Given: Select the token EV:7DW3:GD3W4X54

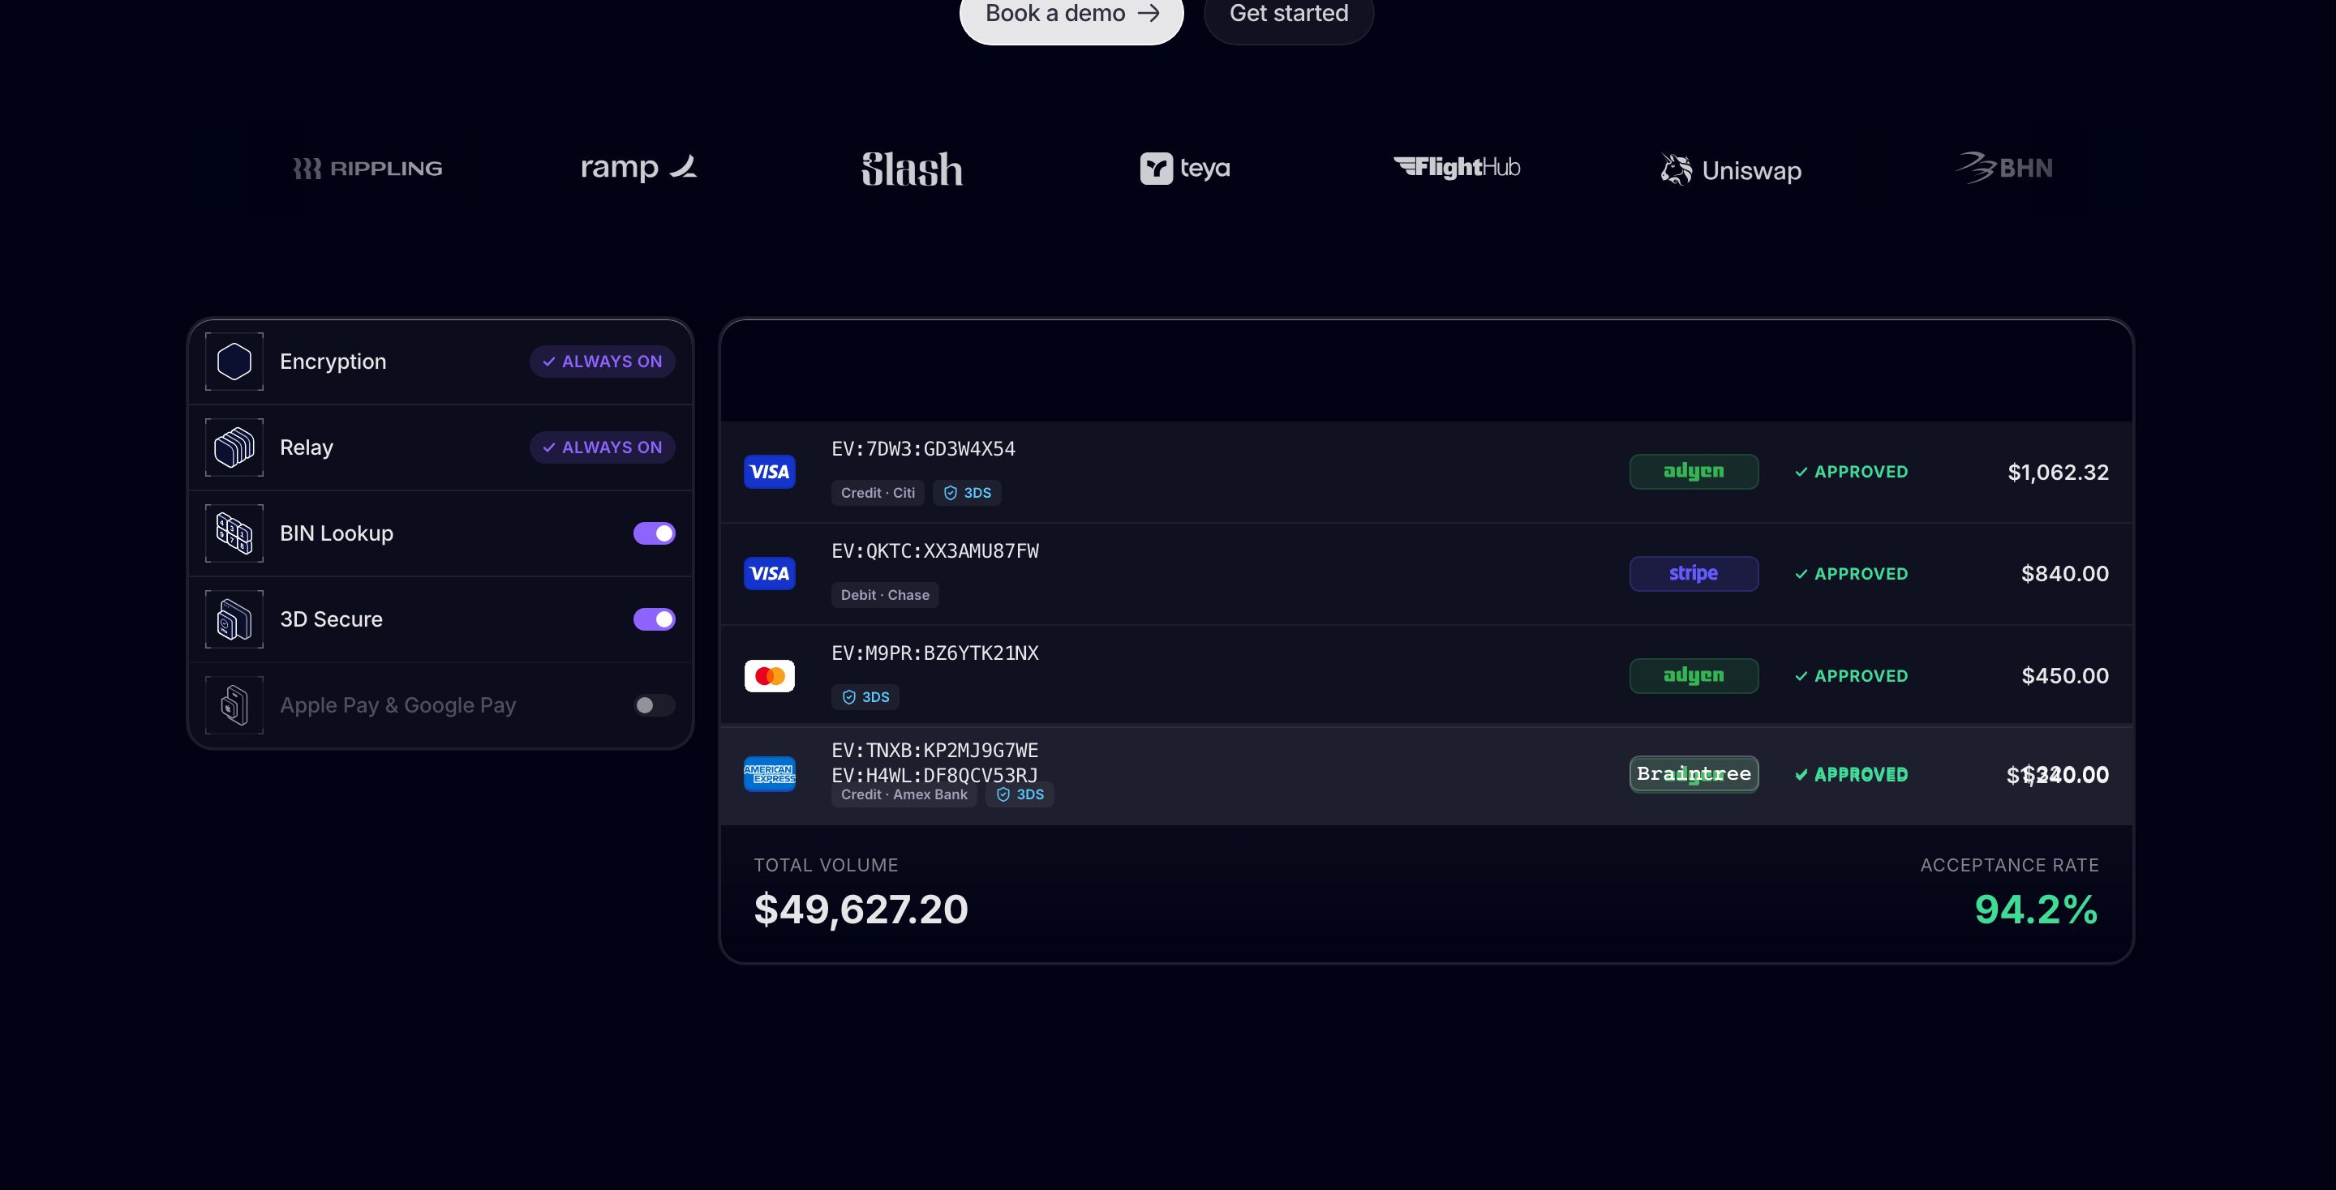Looking at the screenshot, I should click(x=923, y=450).
